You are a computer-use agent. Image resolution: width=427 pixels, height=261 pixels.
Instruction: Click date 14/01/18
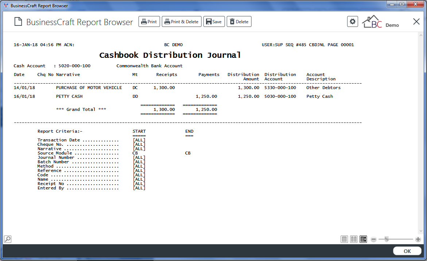24,88
